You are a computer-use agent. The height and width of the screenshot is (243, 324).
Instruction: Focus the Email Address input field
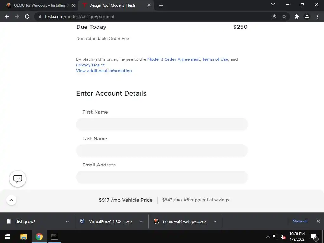coord(162,177)
